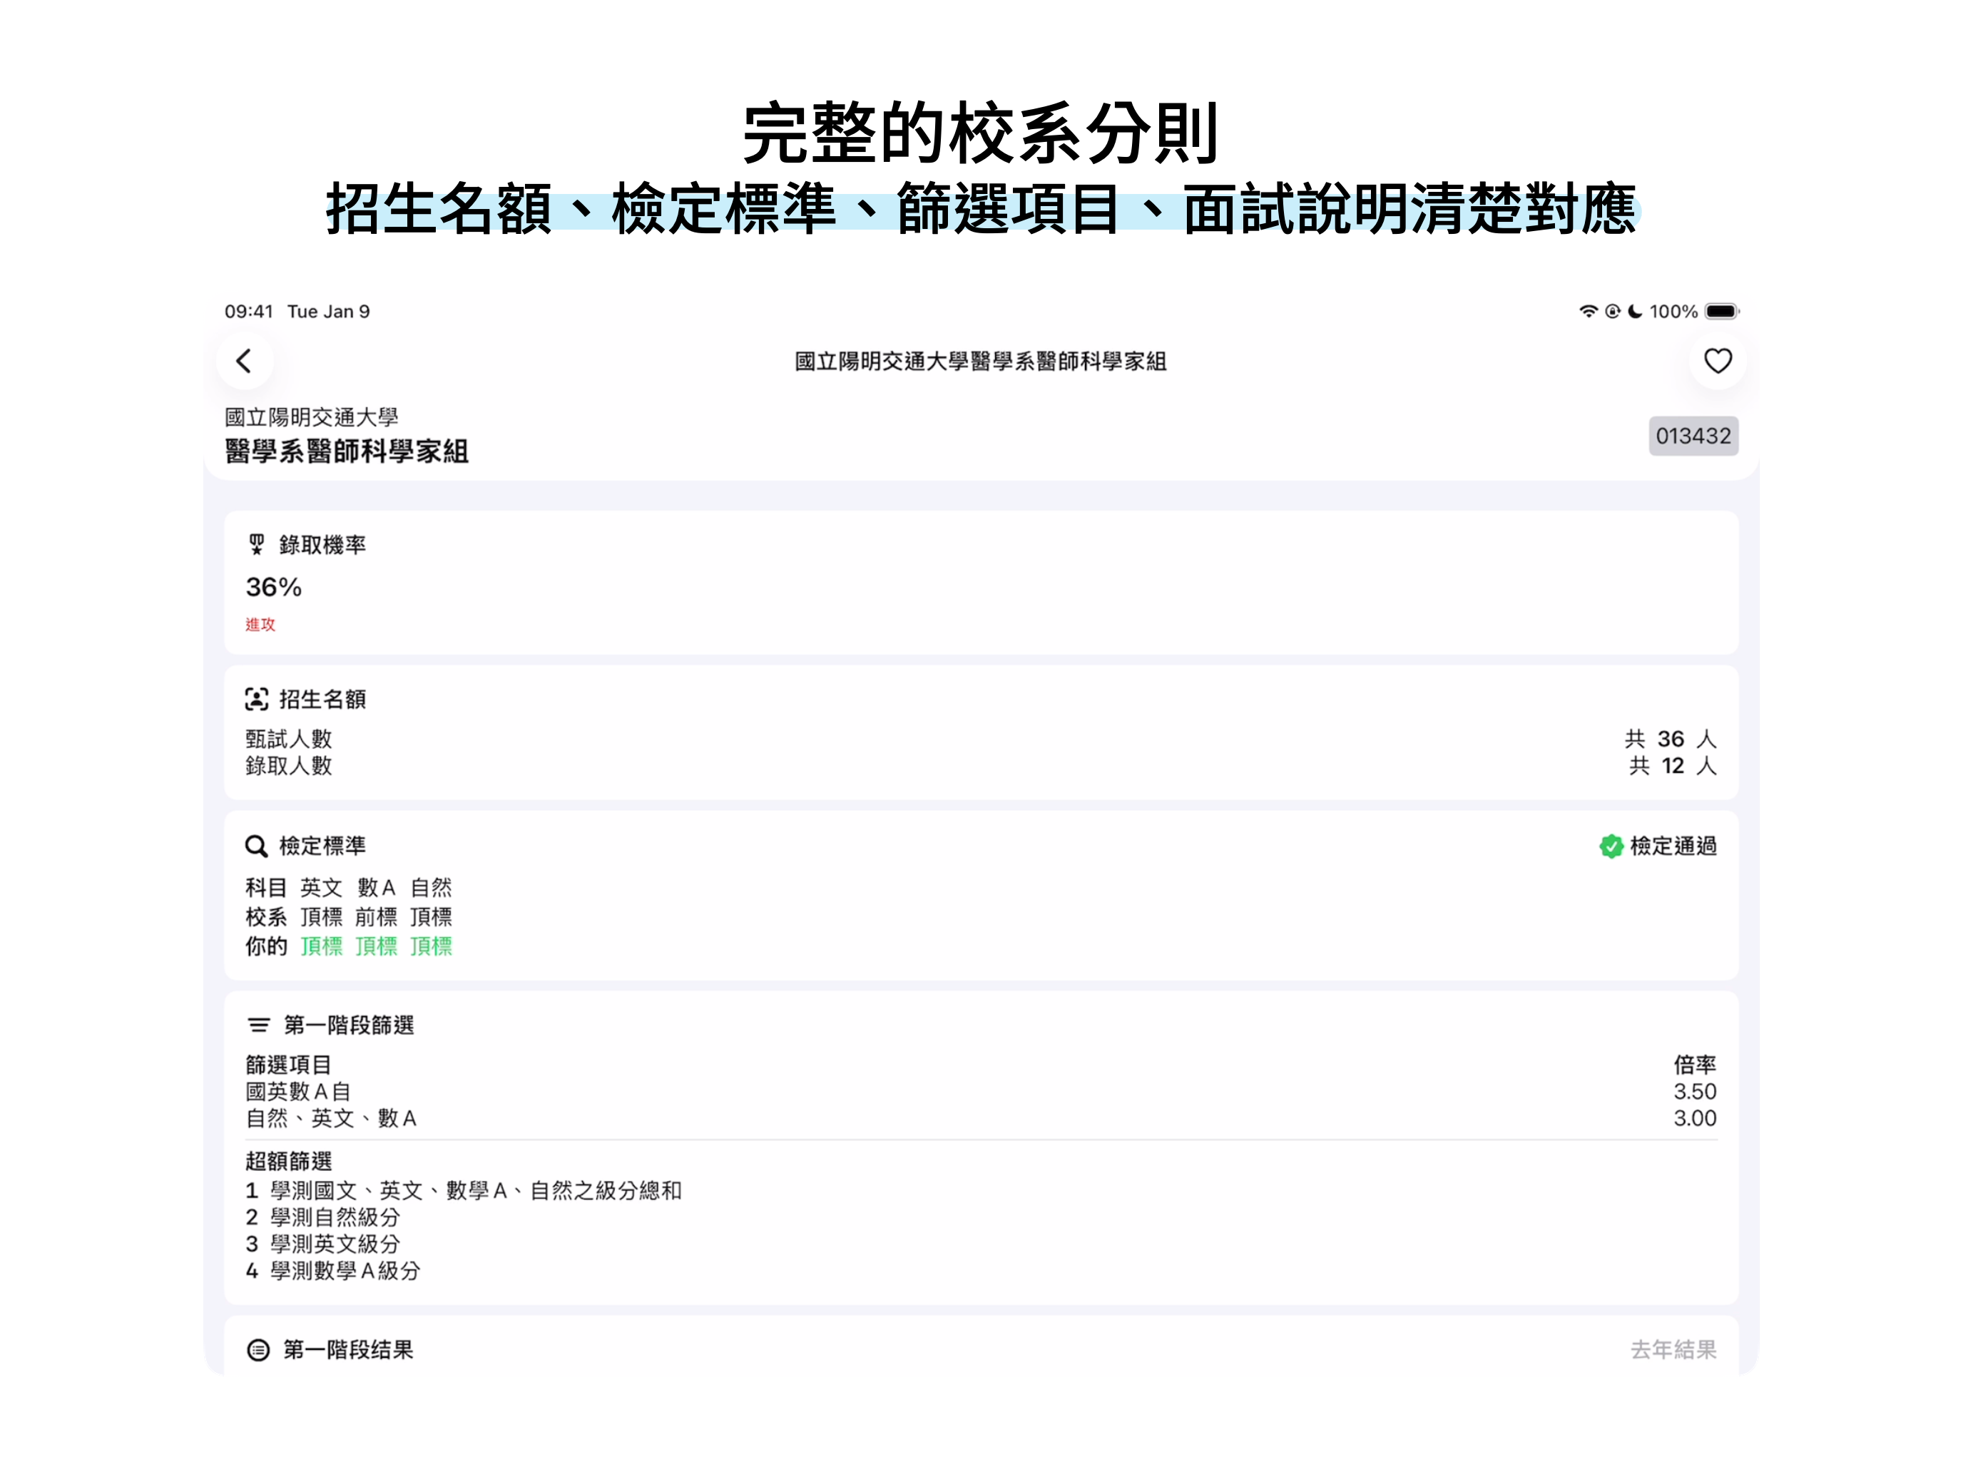Click the Tue Jan 9 date text
This screenshot has height=1472, width=1963.
pyautogui.click(x=328, y=312)
